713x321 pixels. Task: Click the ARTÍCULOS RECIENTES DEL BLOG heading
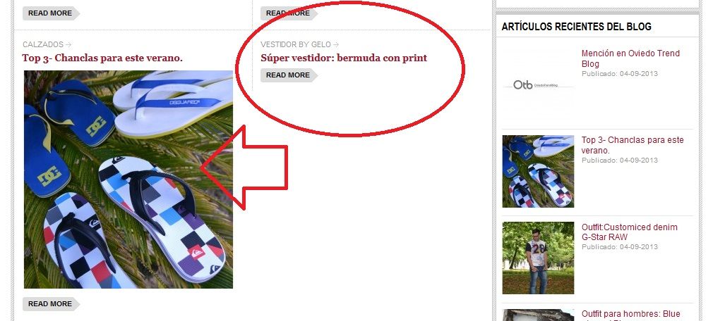[577, 27]
